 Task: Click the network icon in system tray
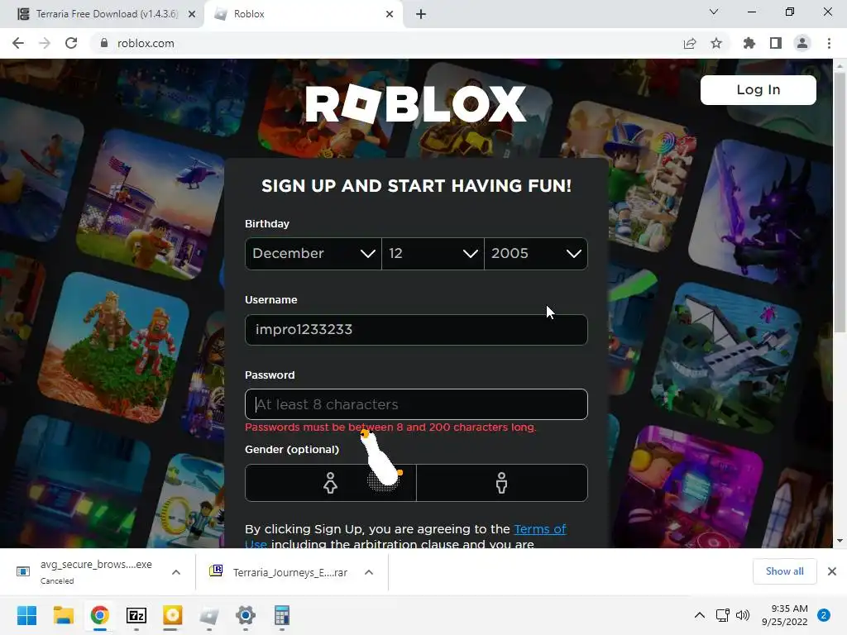tap(722, 615)
